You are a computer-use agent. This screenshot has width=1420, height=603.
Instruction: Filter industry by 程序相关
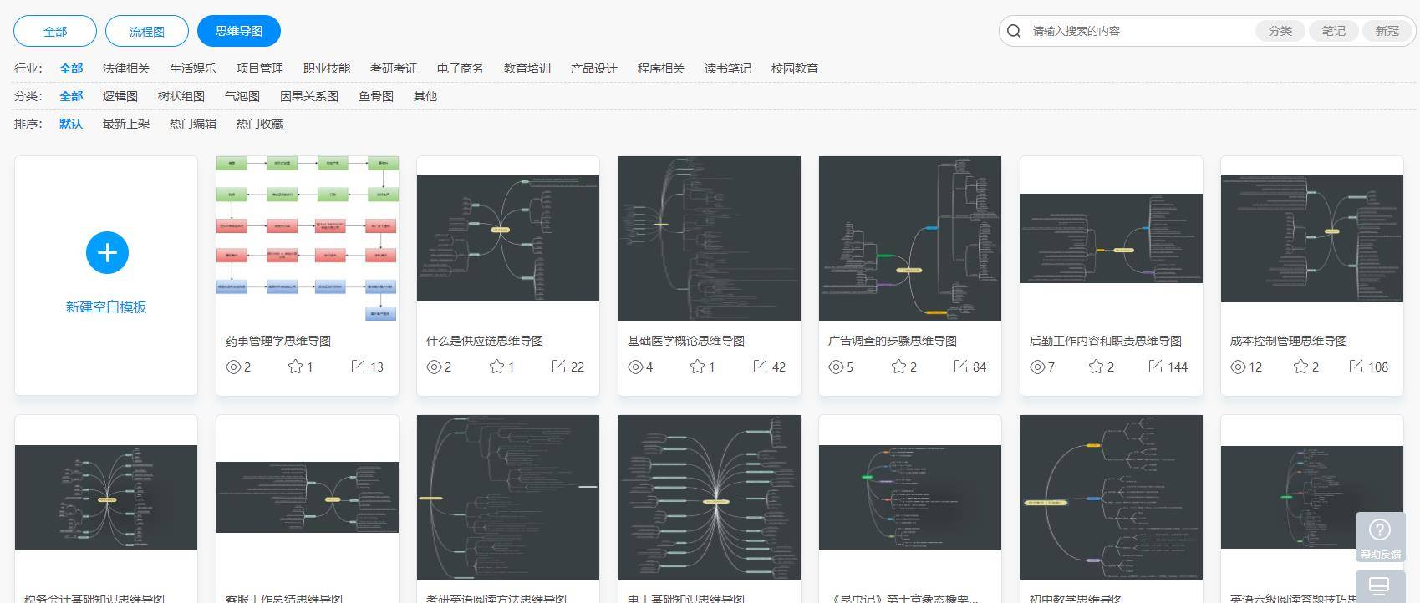(x=661, y=68)
